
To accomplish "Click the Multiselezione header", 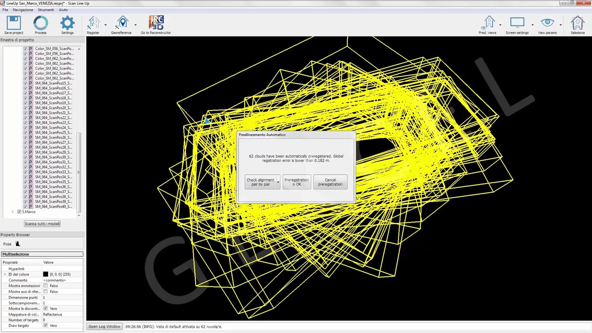I will pos(42,254).
